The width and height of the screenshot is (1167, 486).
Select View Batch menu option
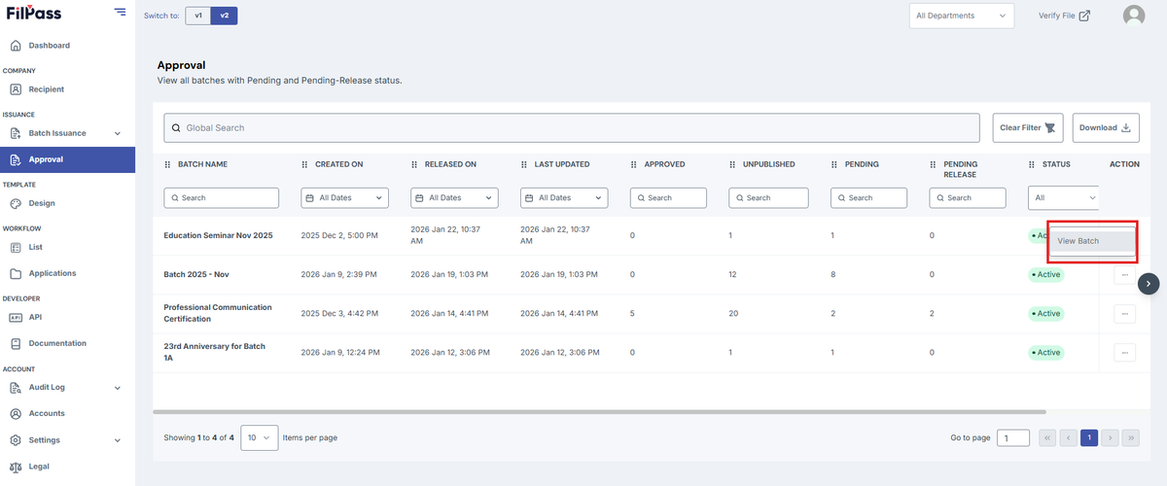(x=1092, y=241)
